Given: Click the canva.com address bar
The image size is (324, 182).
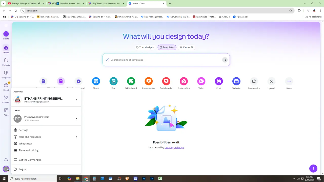Looking at the screenshot, I should 157,11.
